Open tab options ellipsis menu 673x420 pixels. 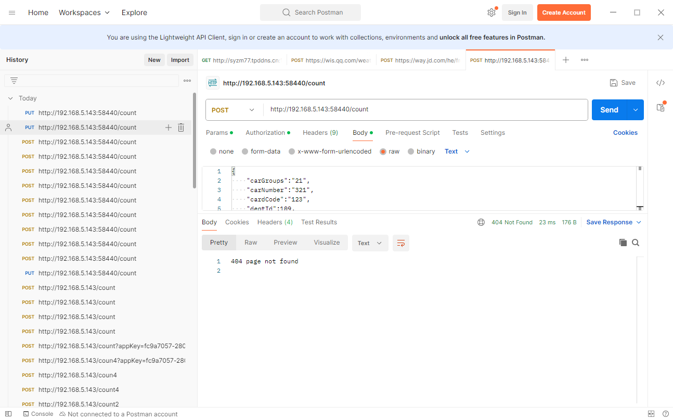[585, 60]
